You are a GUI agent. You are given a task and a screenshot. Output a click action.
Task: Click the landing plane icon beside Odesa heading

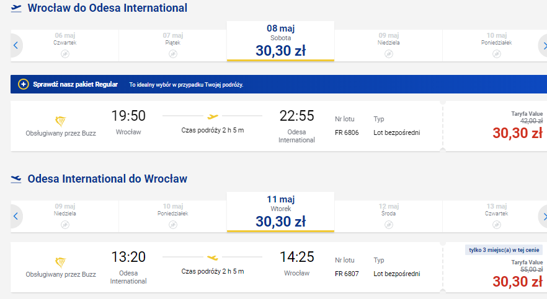(16, 179)
